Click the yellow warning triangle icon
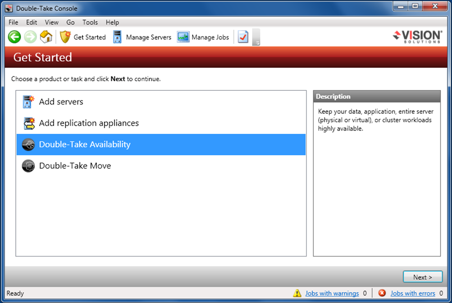Viewport: 452px width, 303px height. pos(297,293)
